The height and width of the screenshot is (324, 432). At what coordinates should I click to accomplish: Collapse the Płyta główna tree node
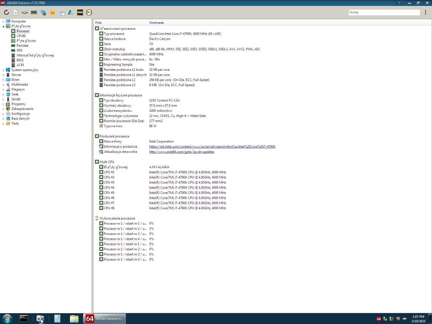[3, 26]
